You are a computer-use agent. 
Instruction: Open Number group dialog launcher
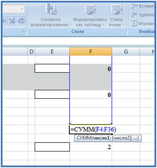click(23, 32)
